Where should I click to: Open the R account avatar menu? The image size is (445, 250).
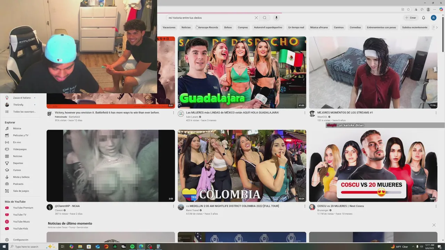point(434,18)
